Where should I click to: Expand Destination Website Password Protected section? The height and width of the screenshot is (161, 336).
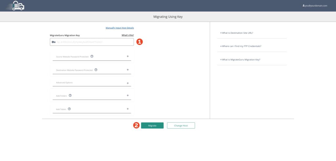click(128, 70)
